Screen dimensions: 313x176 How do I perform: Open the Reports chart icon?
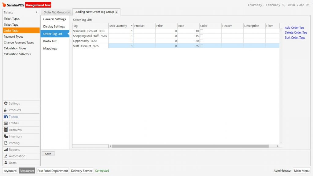click(6, 150)
